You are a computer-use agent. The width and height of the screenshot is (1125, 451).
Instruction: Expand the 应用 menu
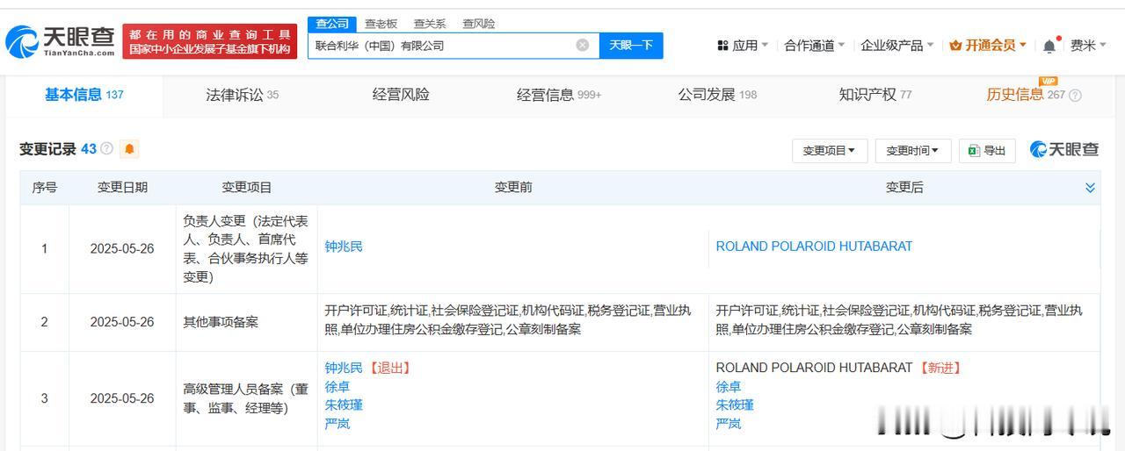(743, 46)
